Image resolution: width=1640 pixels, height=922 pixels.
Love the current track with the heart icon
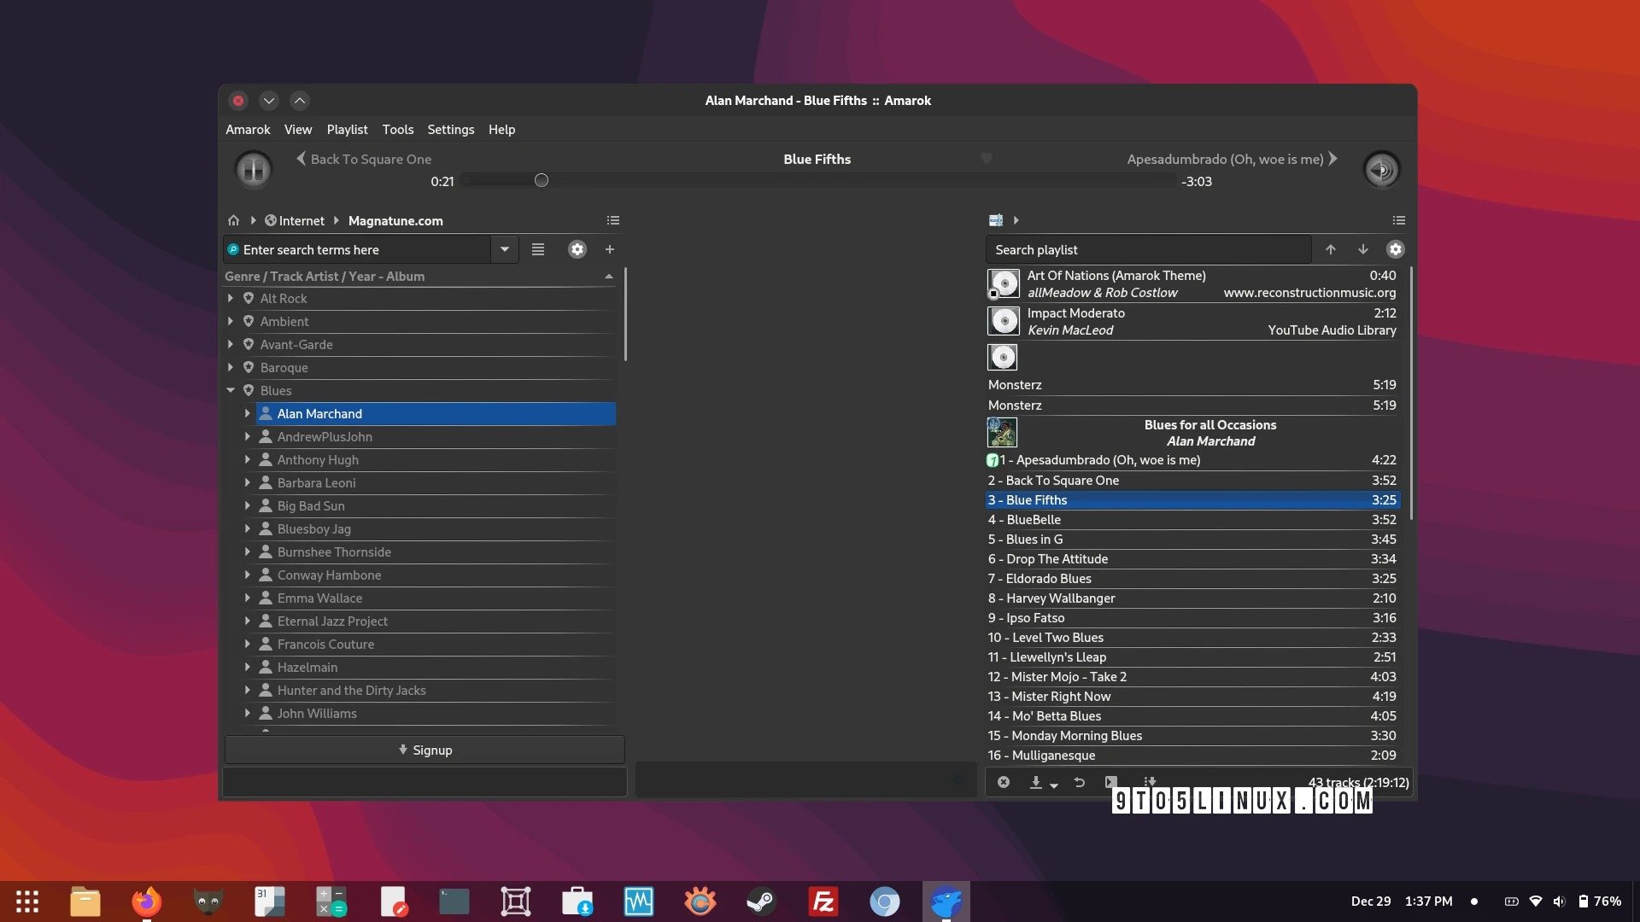pyautogui.click(x=987, y=159)
